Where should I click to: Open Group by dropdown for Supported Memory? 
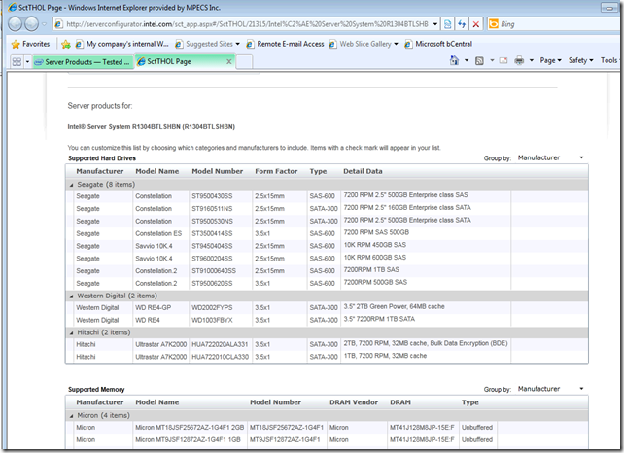point(551,389)
